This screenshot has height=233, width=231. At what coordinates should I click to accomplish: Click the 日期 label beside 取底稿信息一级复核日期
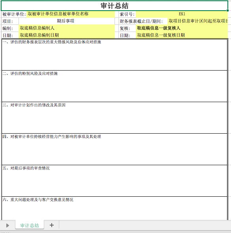coord(127,35)
